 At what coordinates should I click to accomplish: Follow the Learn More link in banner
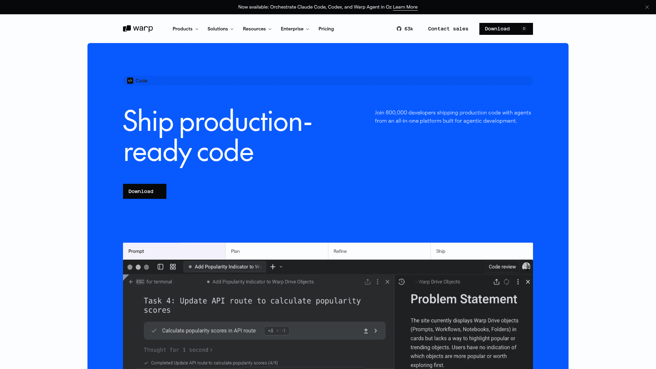point(405,7)
